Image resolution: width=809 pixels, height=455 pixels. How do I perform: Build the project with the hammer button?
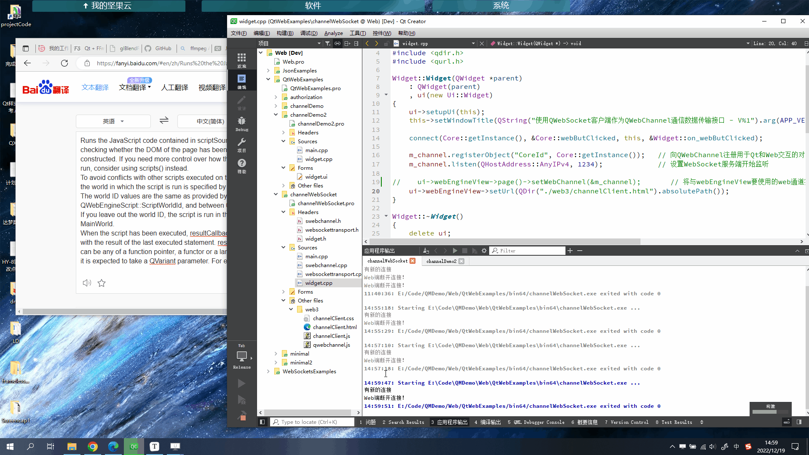coord(241,416)
